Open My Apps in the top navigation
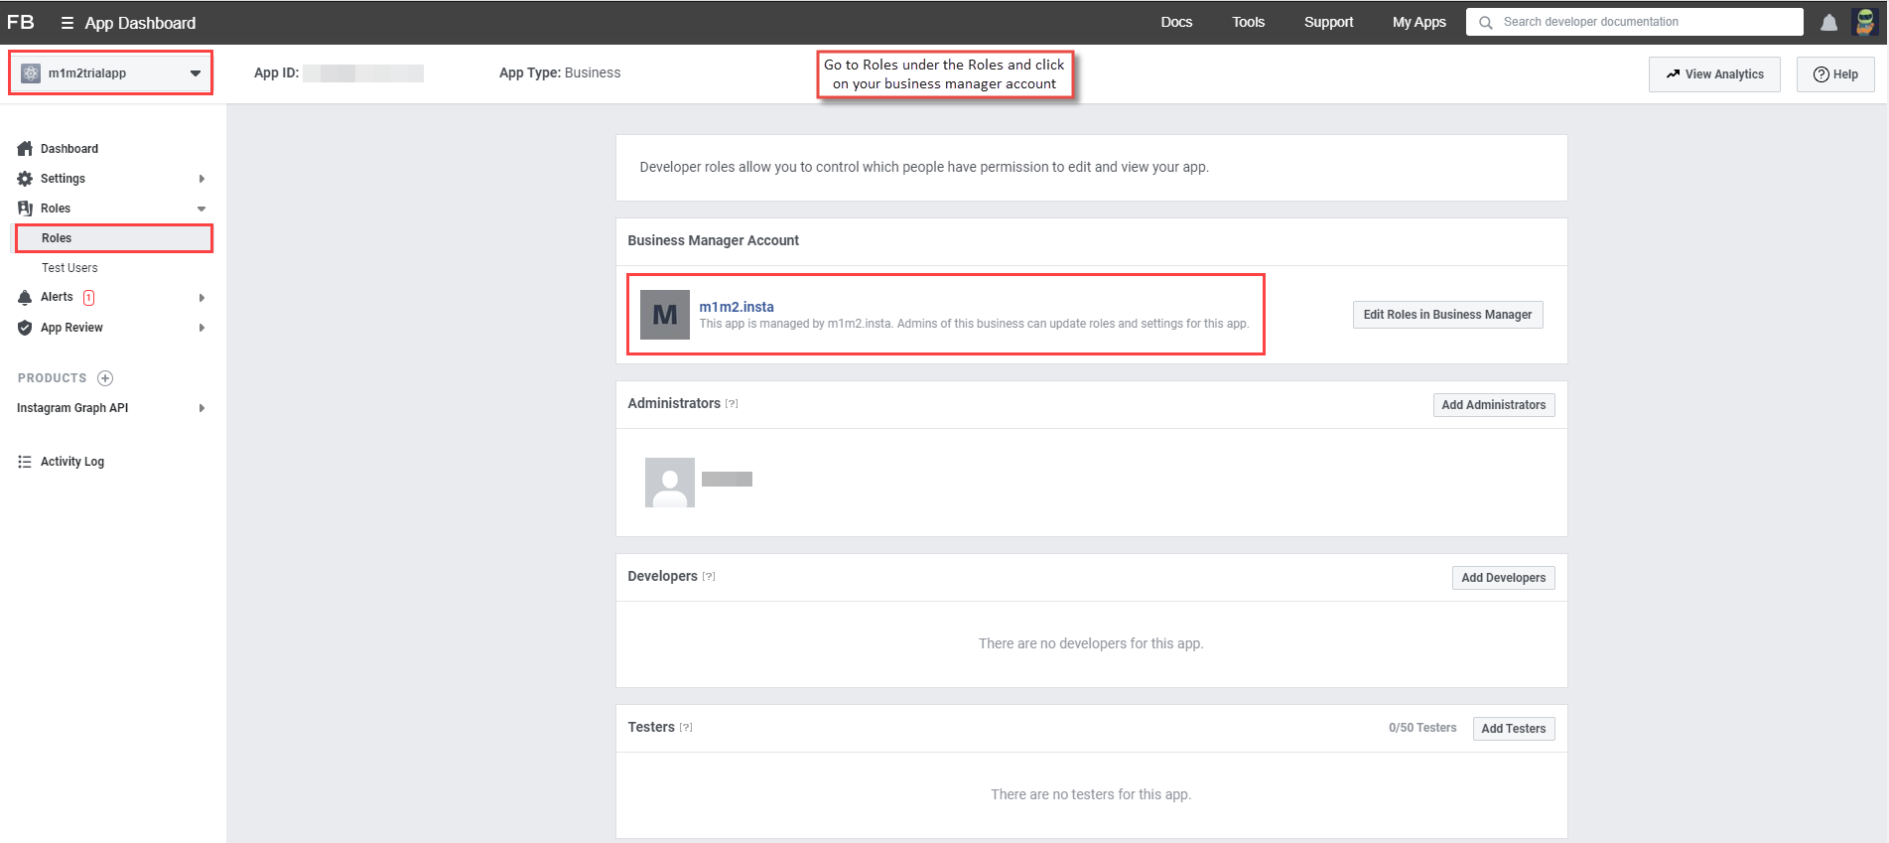This screenshot has width=1889, height=843. click(1418, 22)
